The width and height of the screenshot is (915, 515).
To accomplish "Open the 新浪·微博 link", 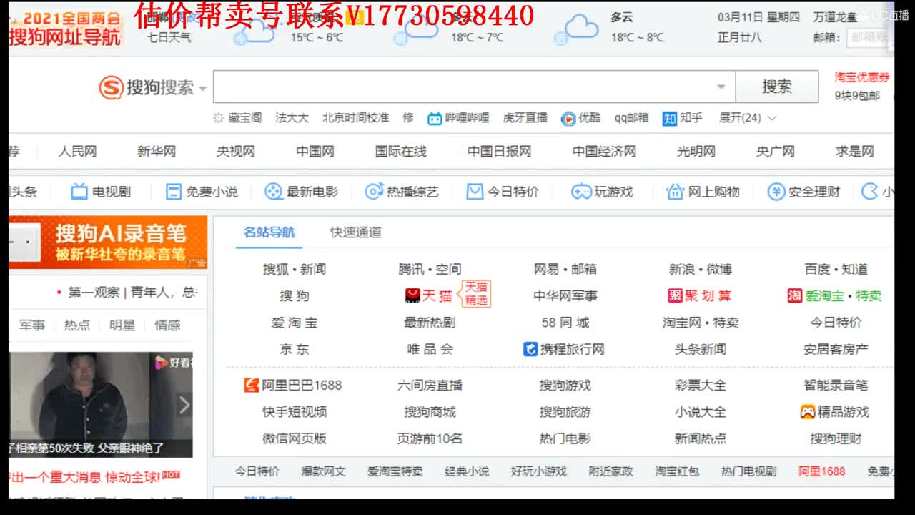I will click(701, 269).
